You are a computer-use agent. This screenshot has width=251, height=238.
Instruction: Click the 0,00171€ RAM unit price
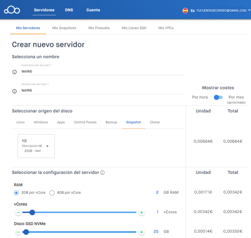click(x=203, y=192)
